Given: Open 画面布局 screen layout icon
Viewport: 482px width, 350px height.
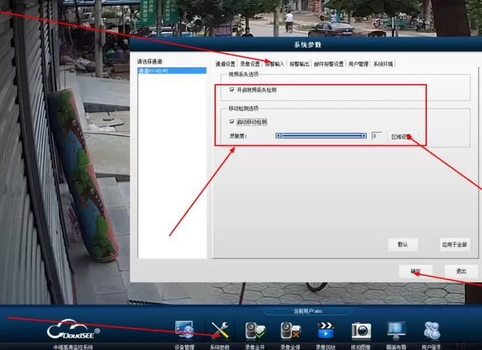Looking at the screenshot, I should [x=396, y=330].
